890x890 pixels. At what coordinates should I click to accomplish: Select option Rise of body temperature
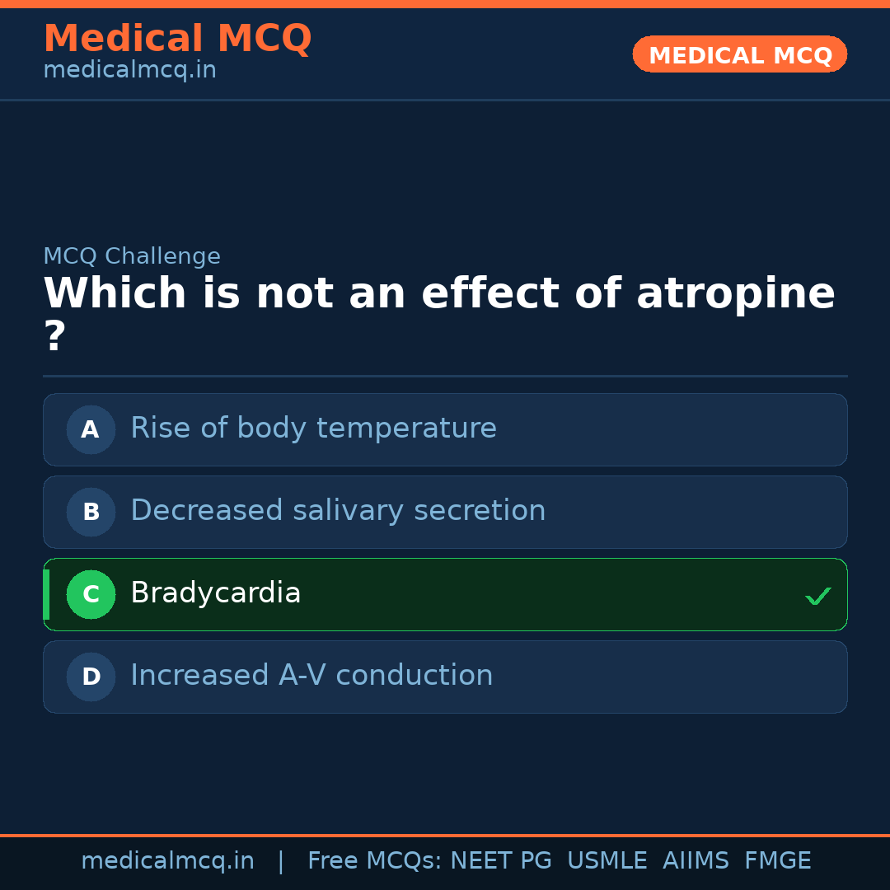coord(313,429)
